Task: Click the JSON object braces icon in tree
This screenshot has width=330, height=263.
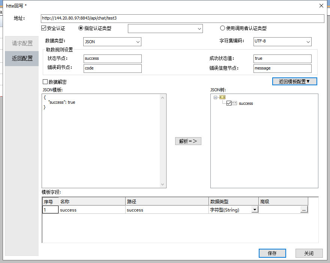Action: pos(222,97)
